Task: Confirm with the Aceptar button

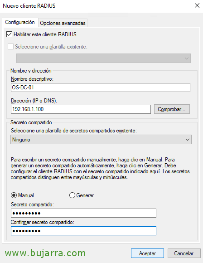Action: [x=147, y=253]
